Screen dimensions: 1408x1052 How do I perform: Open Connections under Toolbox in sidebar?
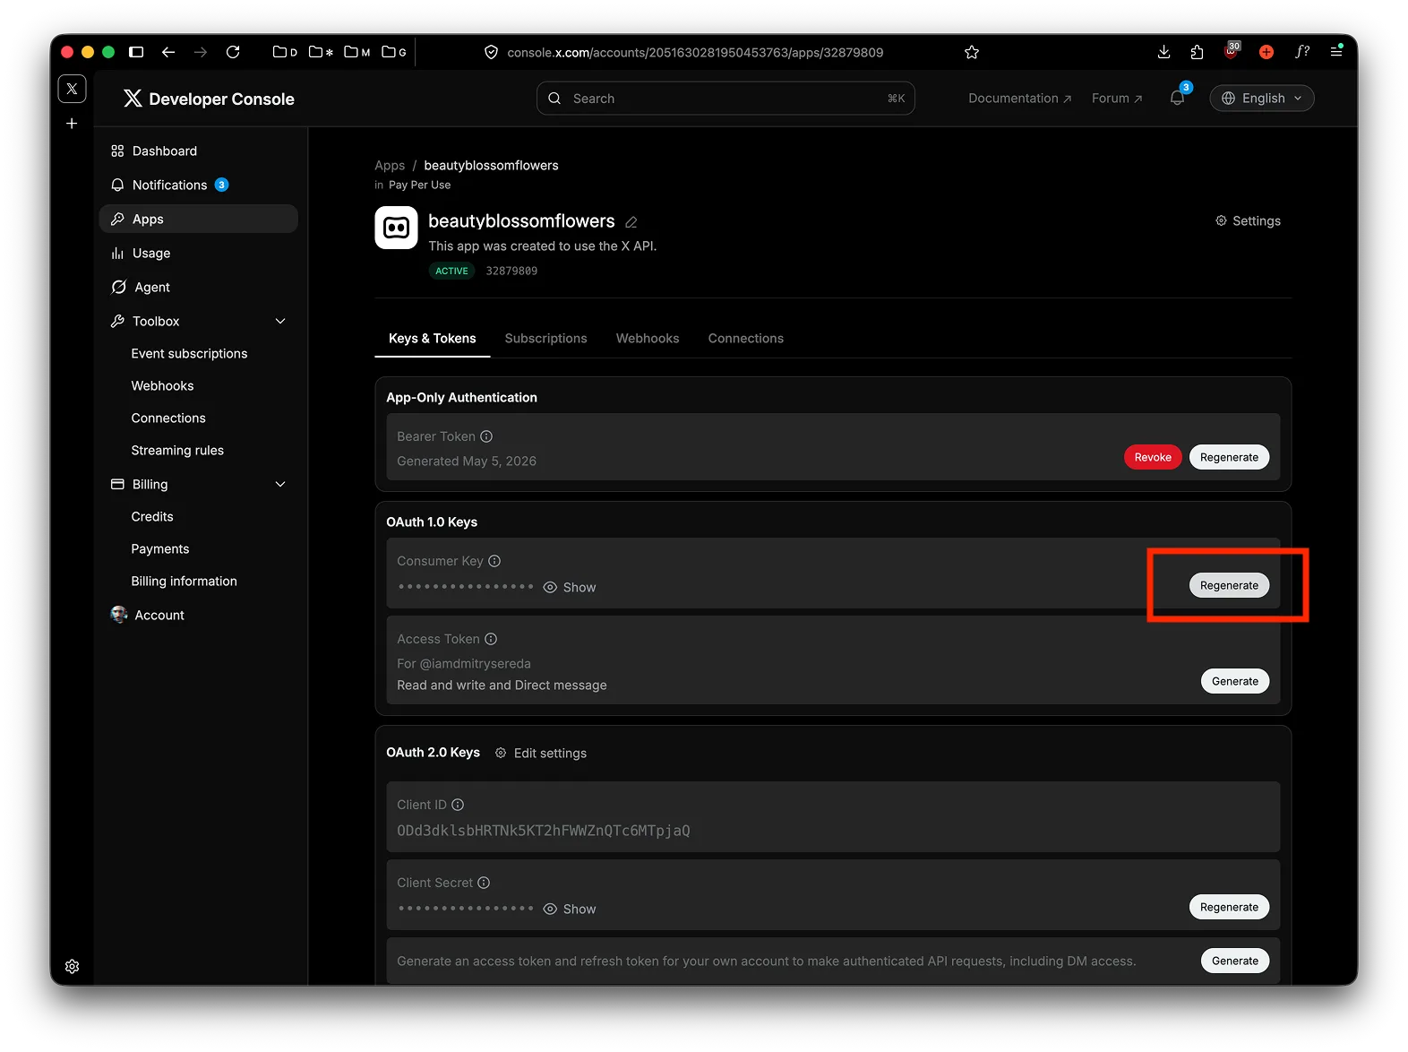168,418
